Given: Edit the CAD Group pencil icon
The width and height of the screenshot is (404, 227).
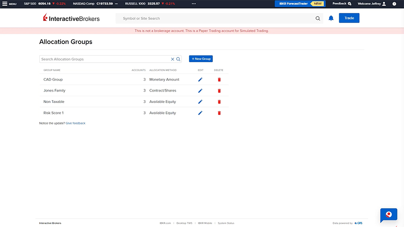Looking at the screenshot, I should 200,80.
